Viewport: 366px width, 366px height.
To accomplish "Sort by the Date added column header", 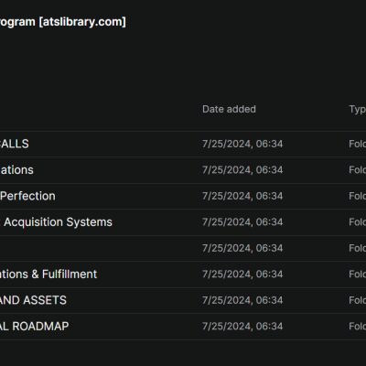I will click(x=229, y=109).
